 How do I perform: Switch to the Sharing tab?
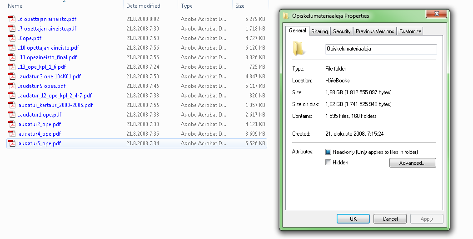click(x=319, y=31)
